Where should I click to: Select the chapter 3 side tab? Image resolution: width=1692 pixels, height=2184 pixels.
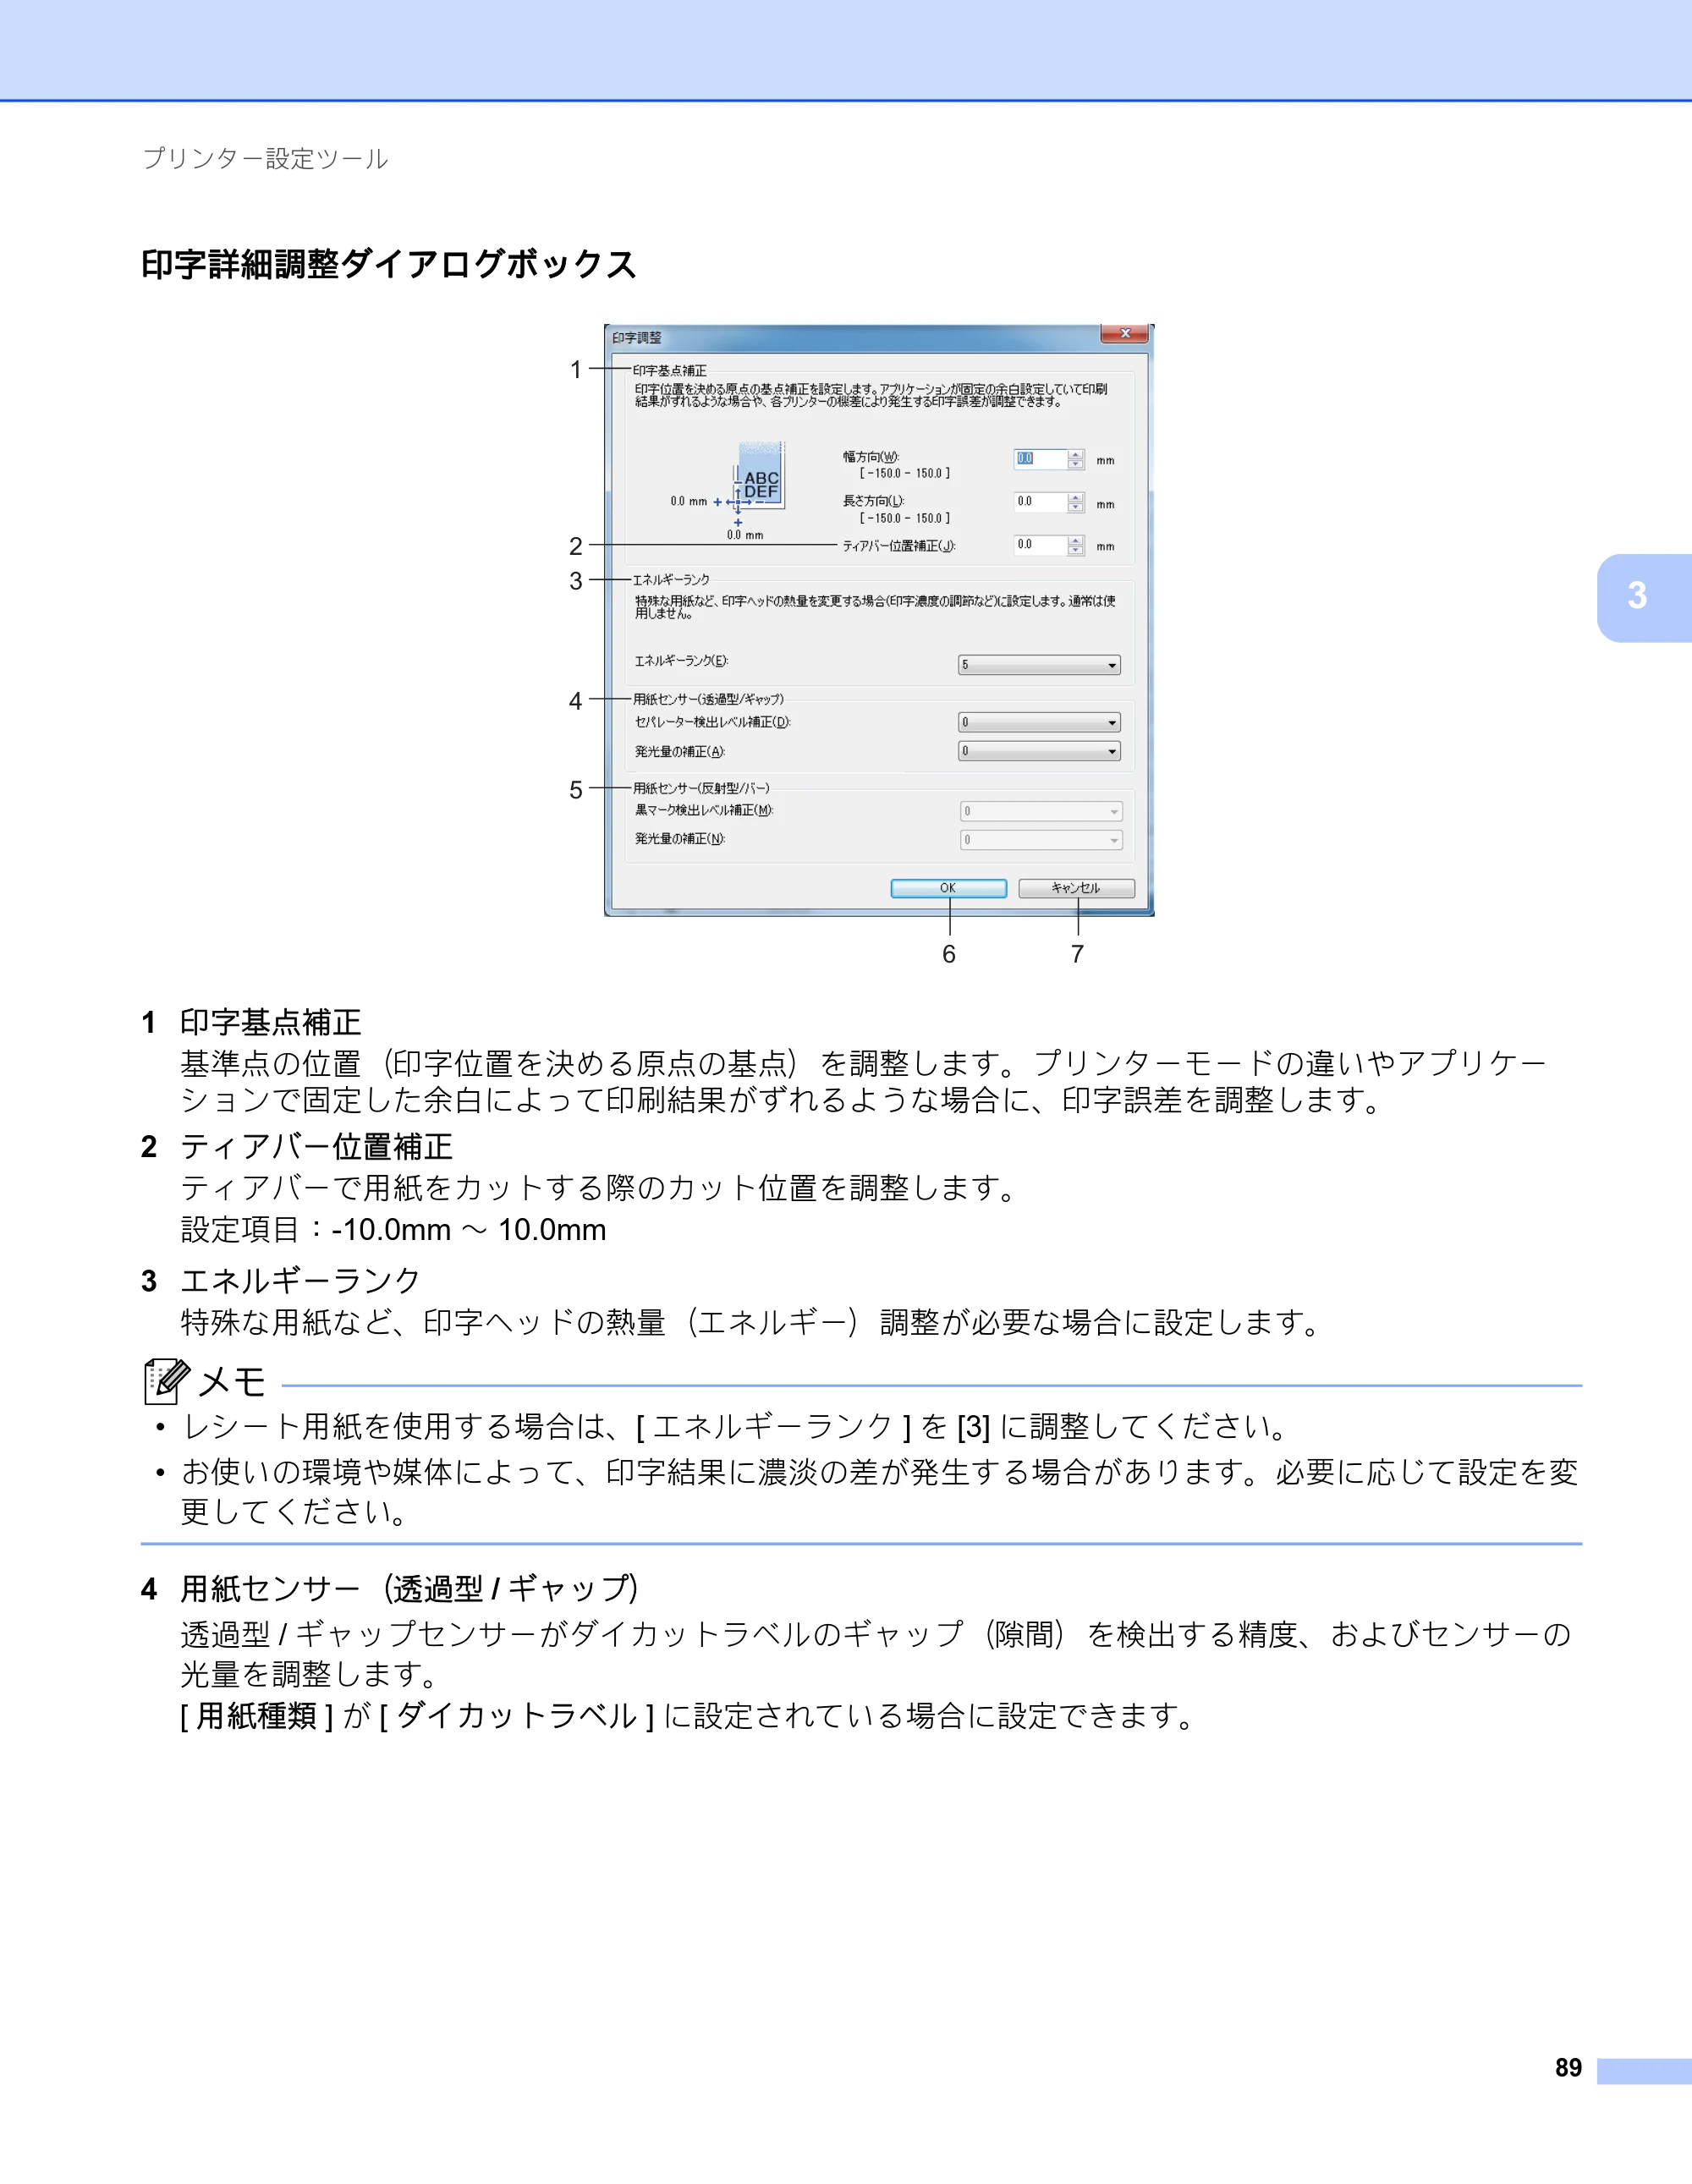pyautogui.click(x=1643, y=597)
